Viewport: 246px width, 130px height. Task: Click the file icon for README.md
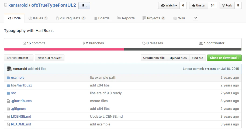tap(8, 125)
